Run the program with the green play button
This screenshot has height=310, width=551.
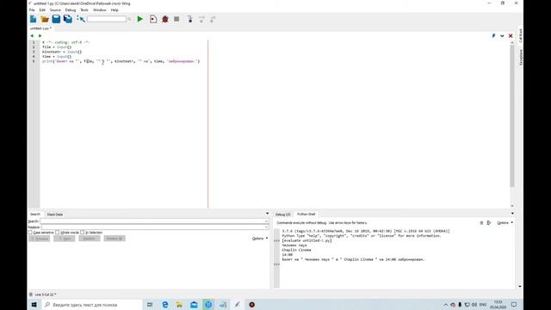pos(140,19)
